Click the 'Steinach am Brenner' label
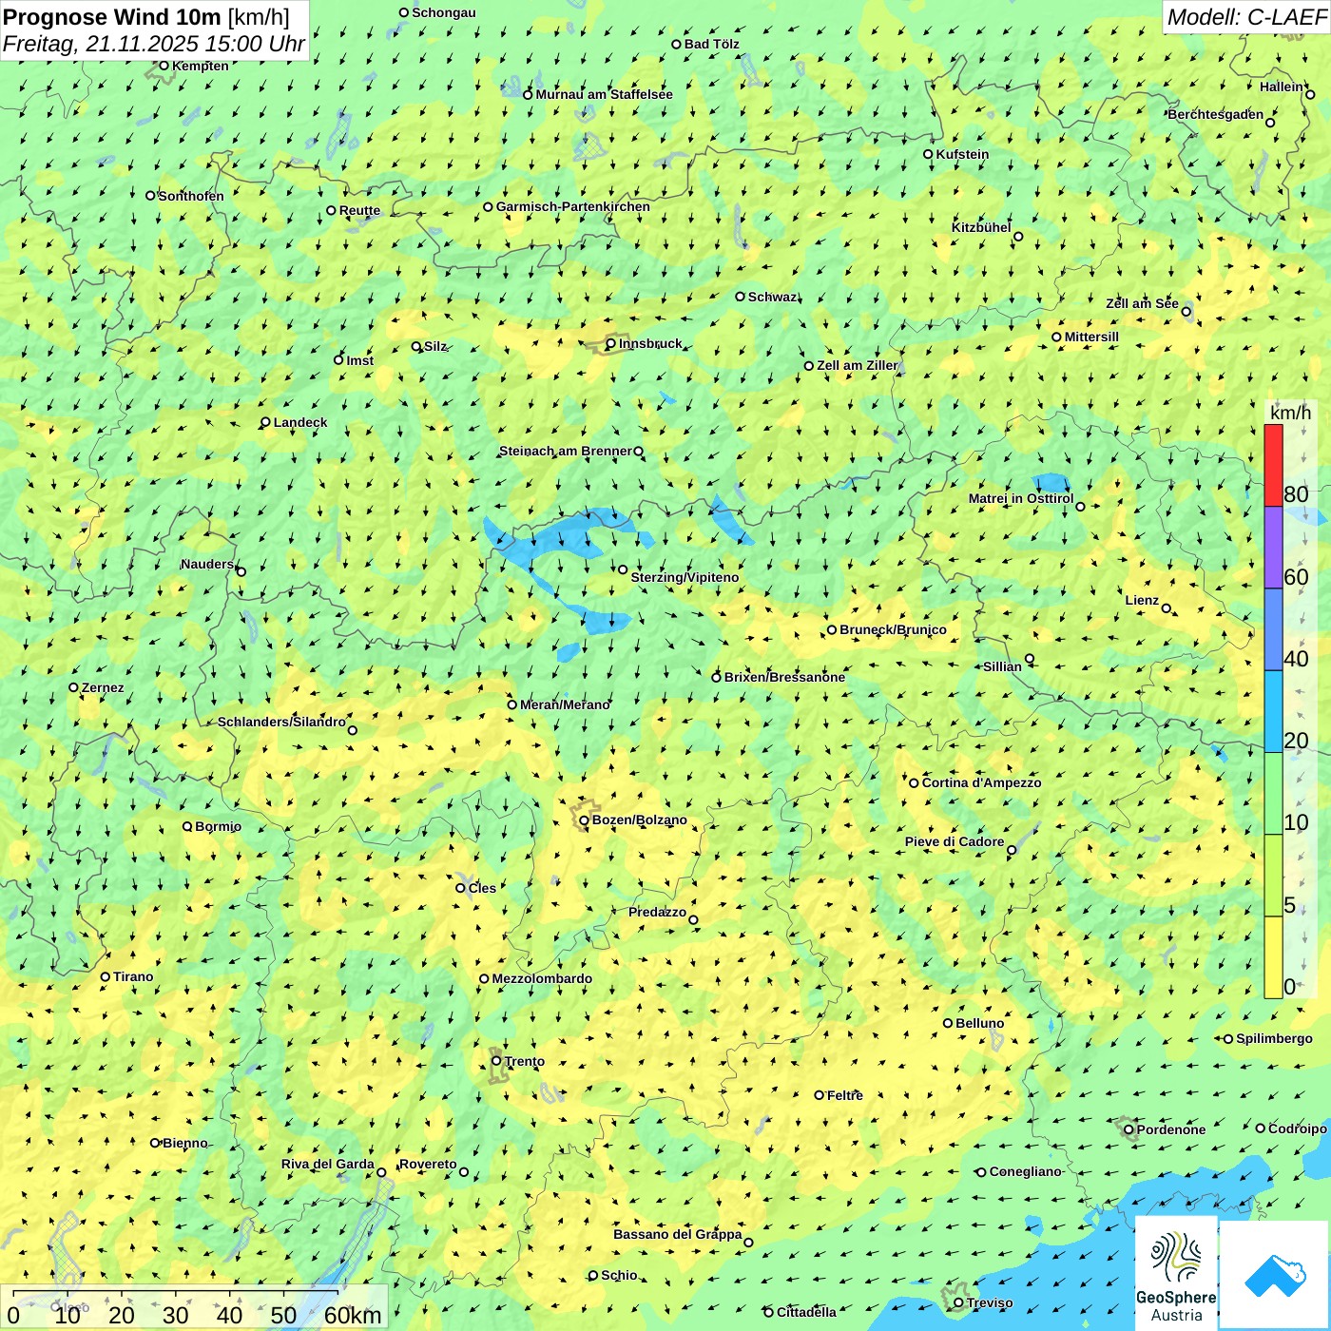 (x=565, y=451)
